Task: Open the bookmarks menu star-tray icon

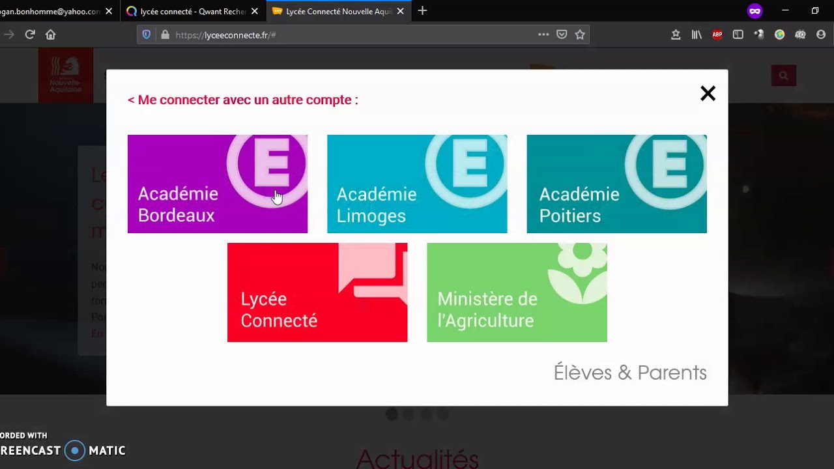Action: pos(676,35)
